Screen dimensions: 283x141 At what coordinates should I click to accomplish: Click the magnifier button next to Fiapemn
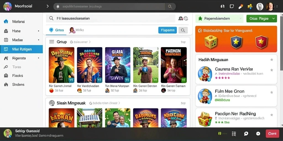pos(183,30)
